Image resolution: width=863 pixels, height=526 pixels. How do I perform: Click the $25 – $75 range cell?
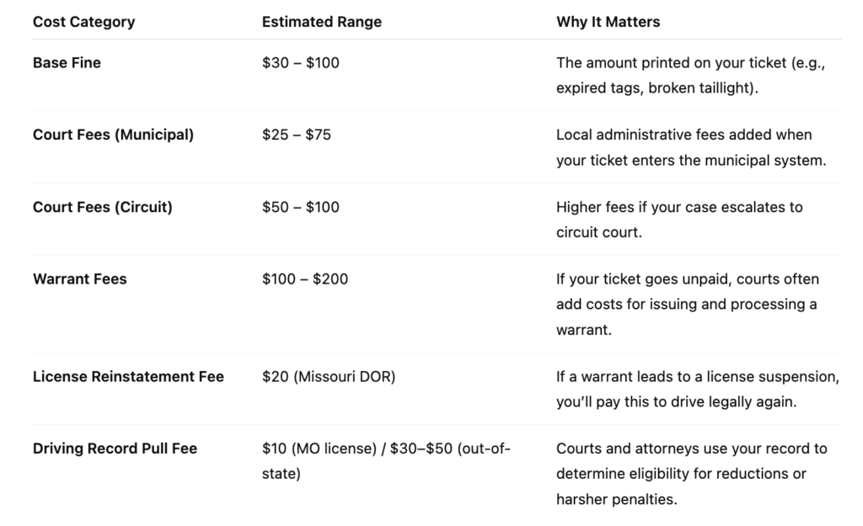click(x=296, y=135)
